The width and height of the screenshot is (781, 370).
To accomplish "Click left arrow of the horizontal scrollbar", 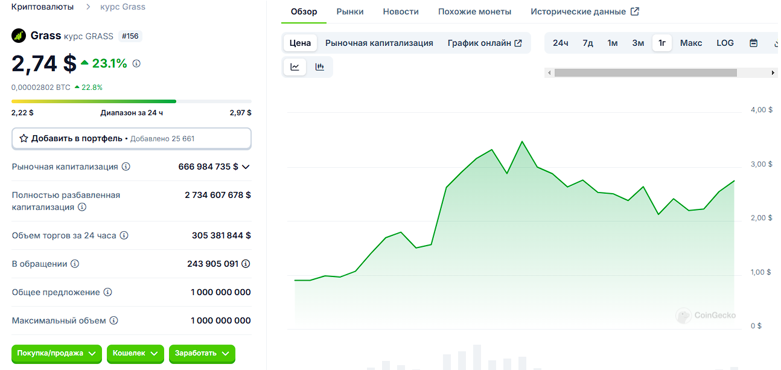I will (x=549, y=72).
